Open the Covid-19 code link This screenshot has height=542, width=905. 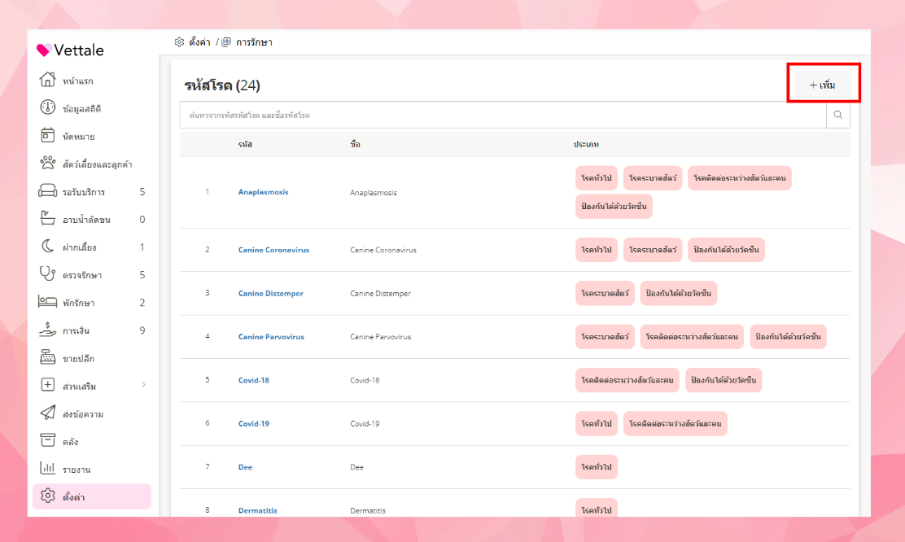[253, 423]
